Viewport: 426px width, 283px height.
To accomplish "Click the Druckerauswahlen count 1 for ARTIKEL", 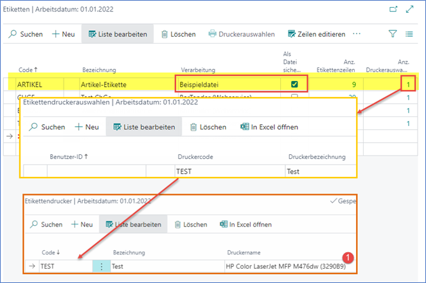I will pyautogui.click(x=407, y=84).
